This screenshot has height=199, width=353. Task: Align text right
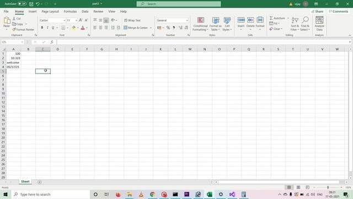(x=106, y=28)
